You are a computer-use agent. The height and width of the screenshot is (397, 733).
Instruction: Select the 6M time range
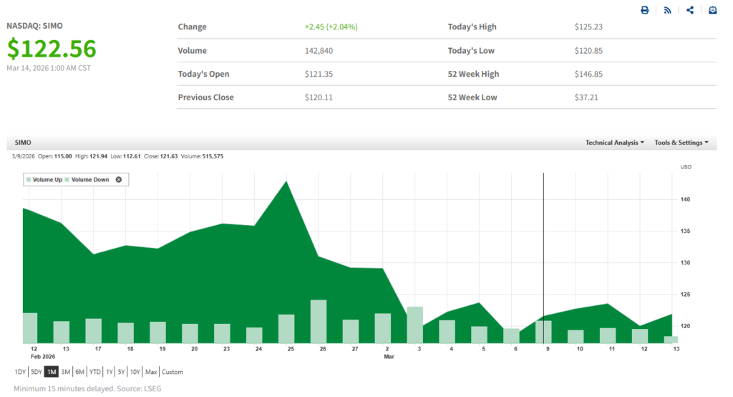(79, 372)
